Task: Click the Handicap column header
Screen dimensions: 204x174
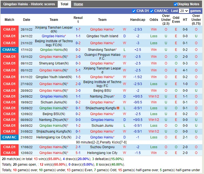Action: point(137,20)
